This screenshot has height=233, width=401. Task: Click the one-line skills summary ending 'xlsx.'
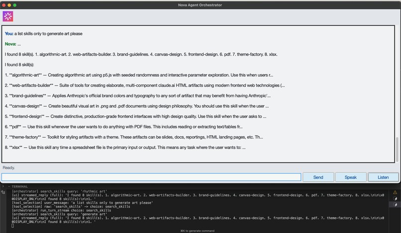[141, 55]
